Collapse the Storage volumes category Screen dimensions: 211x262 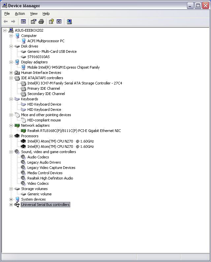(x=11, y=189)
